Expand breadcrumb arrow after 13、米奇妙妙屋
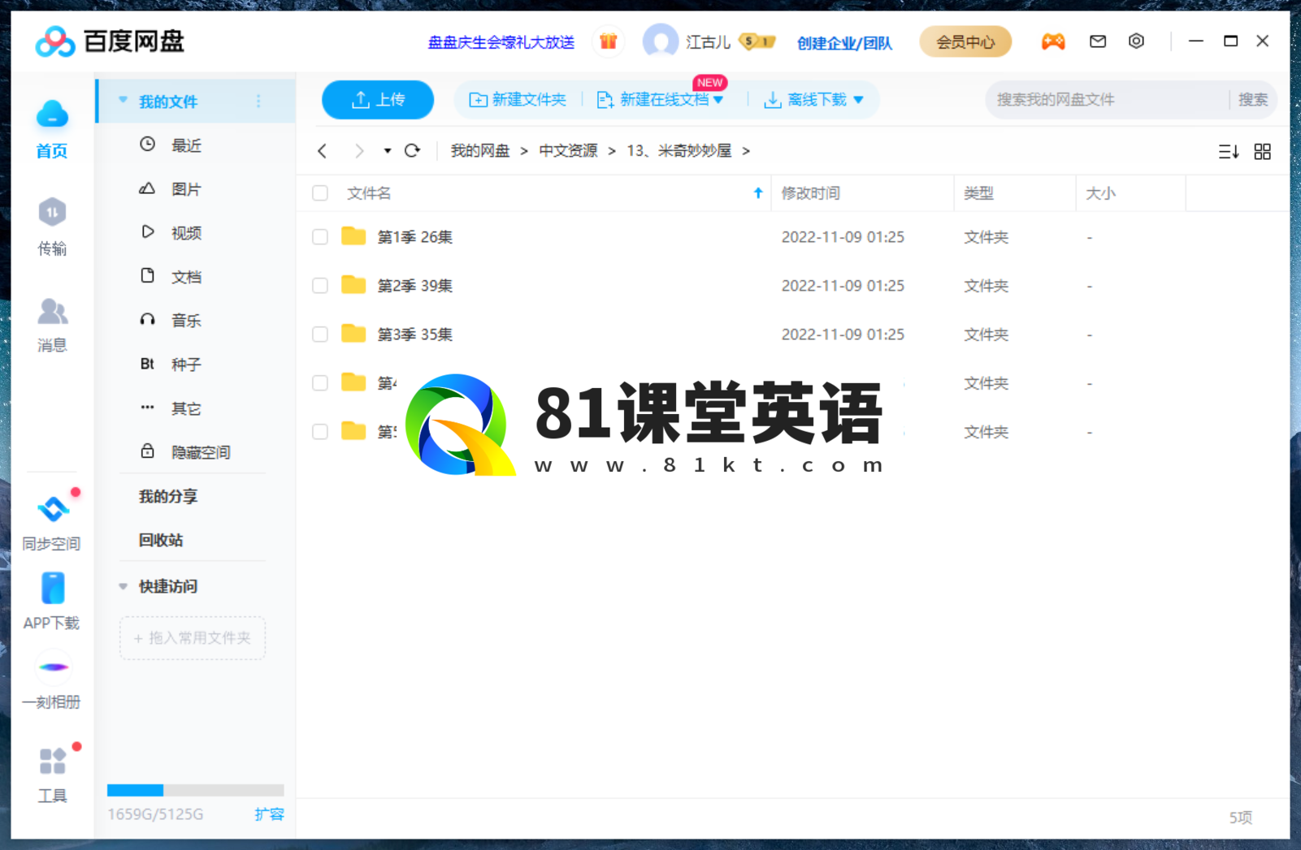This screenshot has width=1301, height=850. coord(746,151)
